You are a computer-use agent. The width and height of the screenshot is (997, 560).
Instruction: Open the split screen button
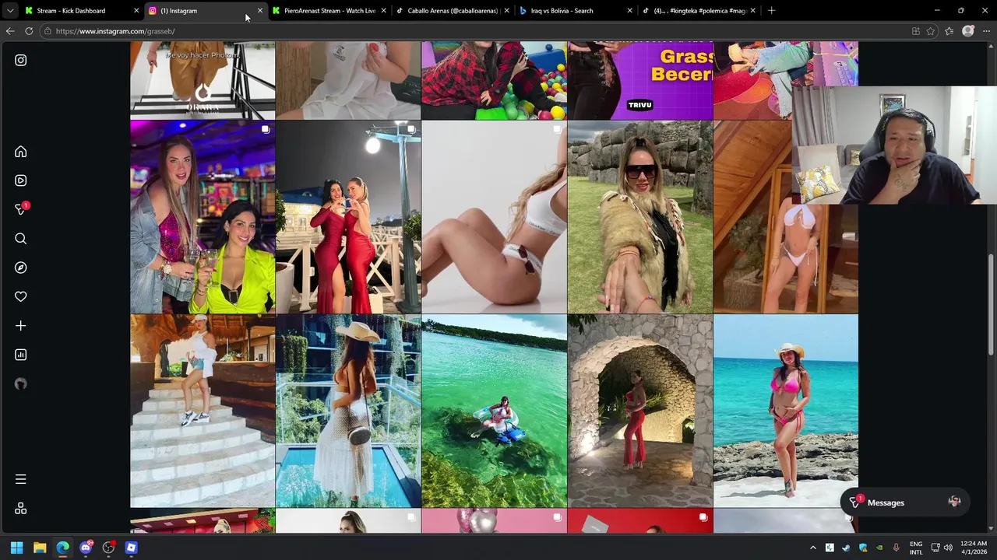coord(915,31)
